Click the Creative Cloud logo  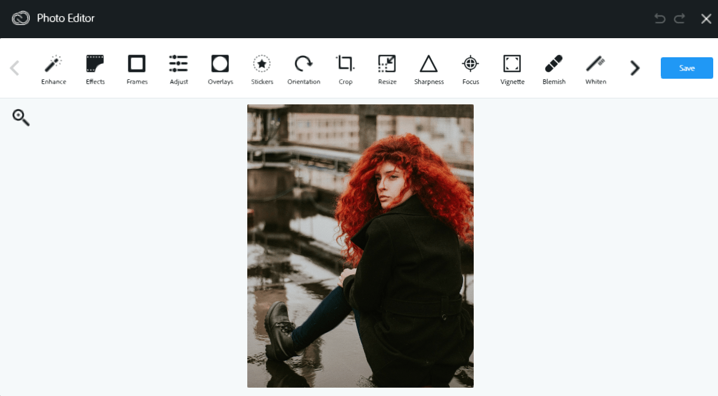[x=20, y=18]
